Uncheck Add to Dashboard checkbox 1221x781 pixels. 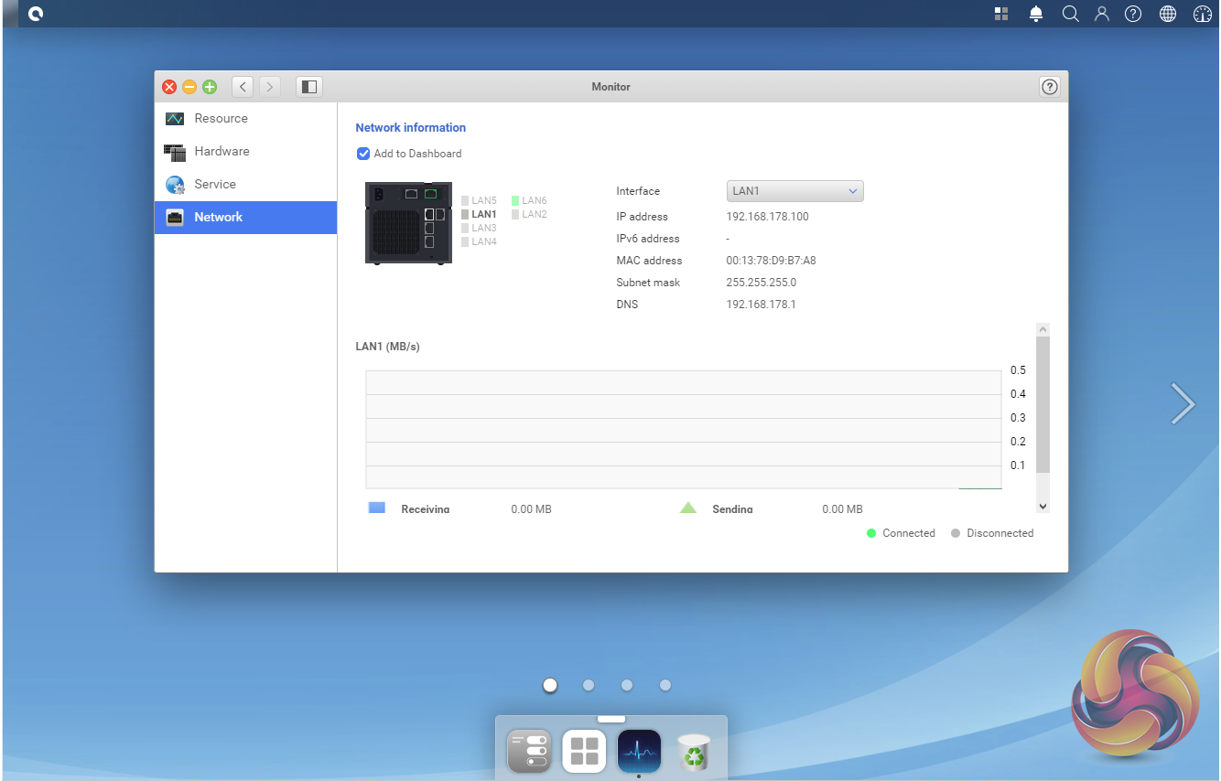tap(363, 154)
